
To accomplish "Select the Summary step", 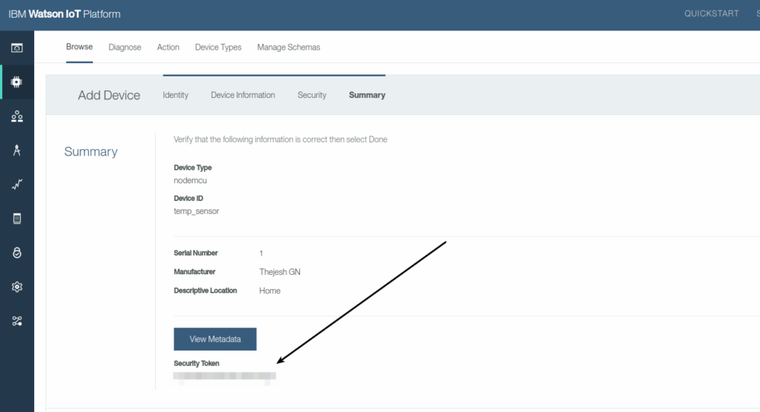I will [367, 95].
